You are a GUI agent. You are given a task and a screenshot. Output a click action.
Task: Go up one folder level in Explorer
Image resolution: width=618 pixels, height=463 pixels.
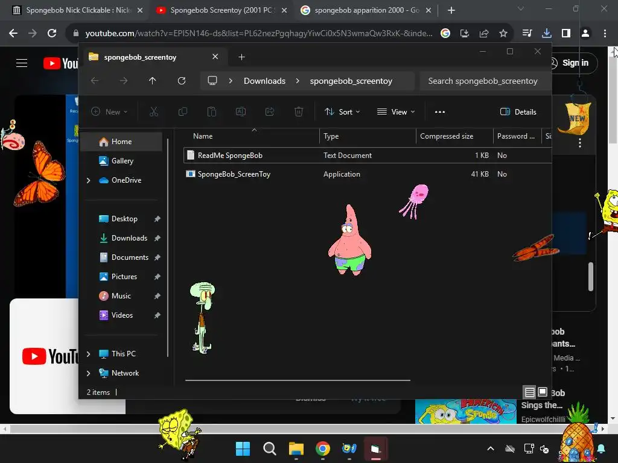pos(153,81)
